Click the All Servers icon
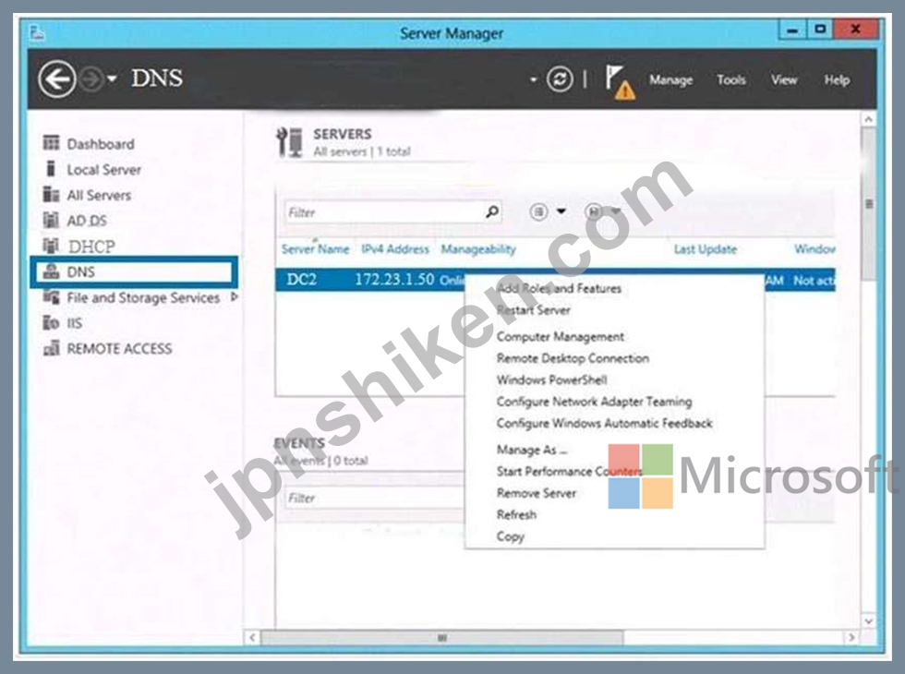 [51, 194]
